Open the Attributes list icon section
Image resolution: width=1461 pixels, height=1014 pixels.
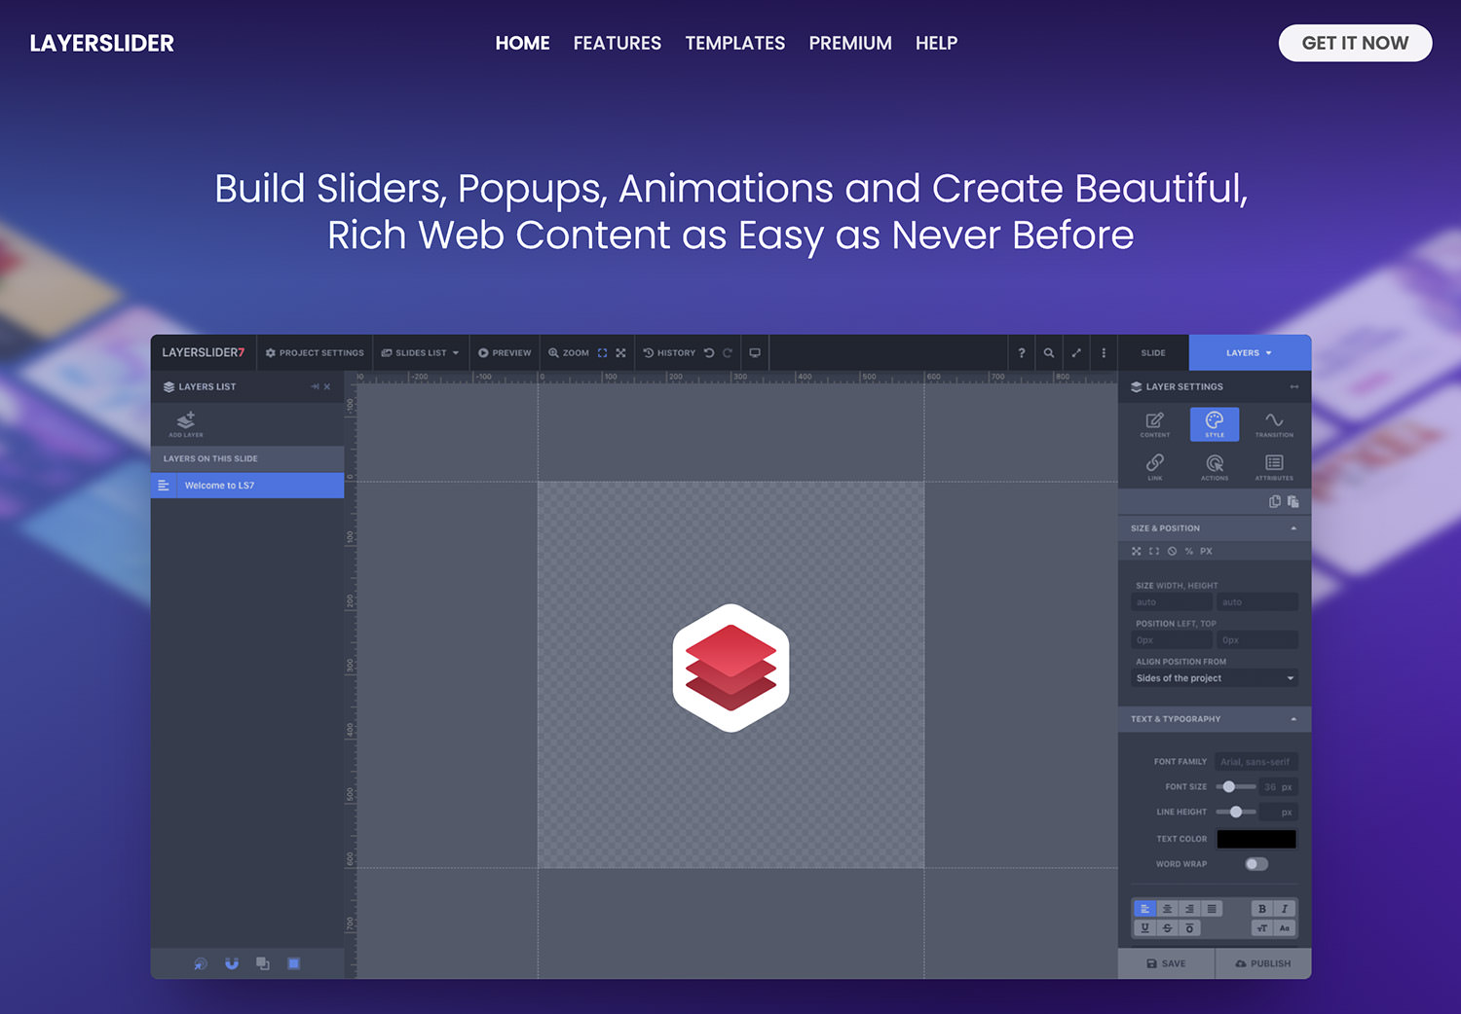(x=1274, y=467)
